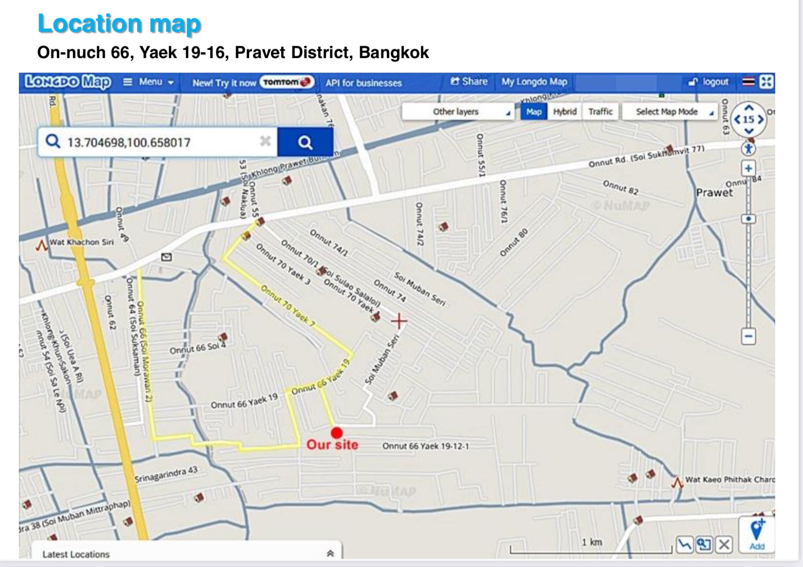Open API for businesses link
Viewport: 803px width, 567px height.
364,83
